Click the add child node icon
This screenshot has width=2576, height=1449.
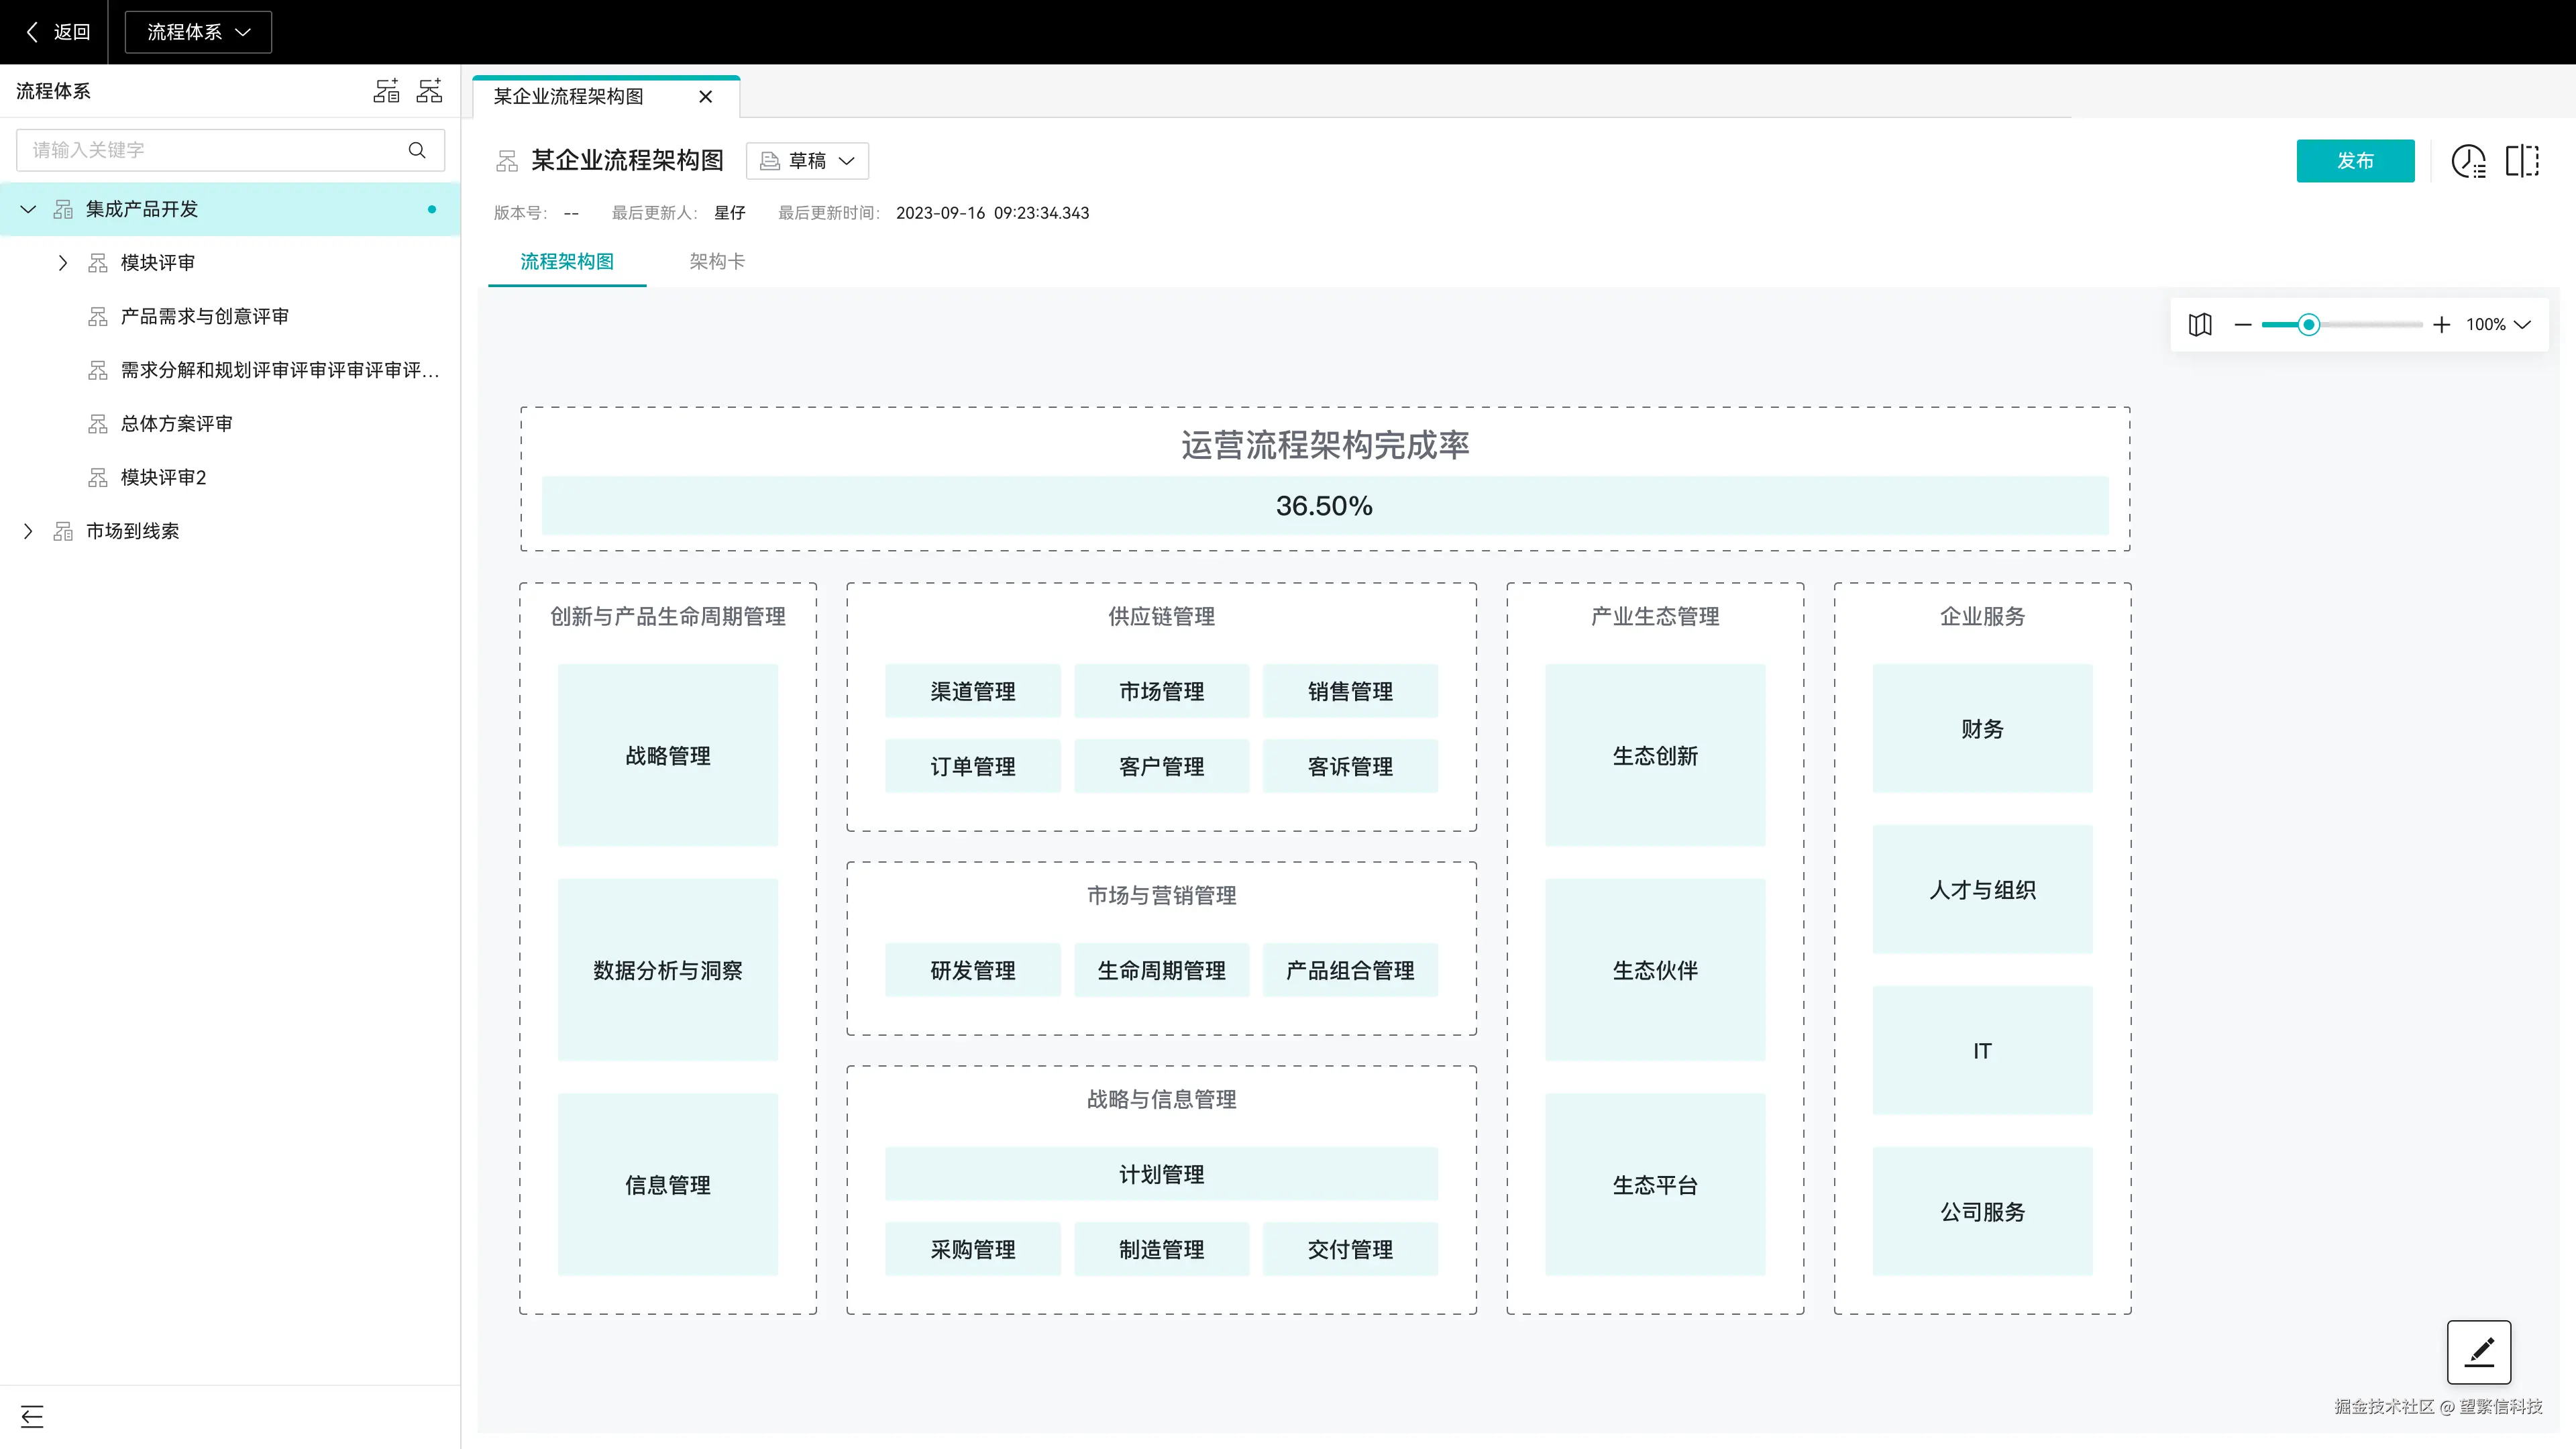429,91
